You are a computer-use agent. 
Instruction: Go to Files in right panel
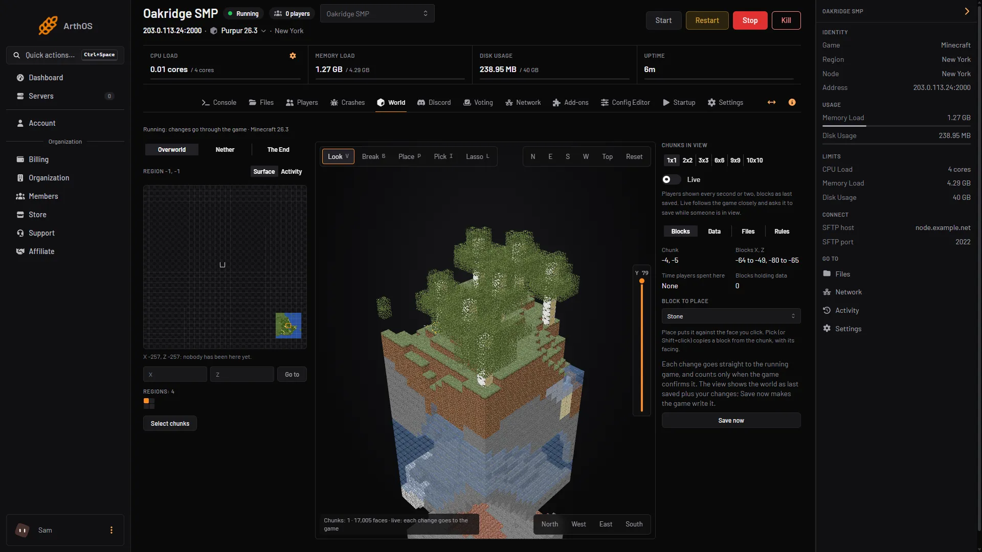[837, 274]
